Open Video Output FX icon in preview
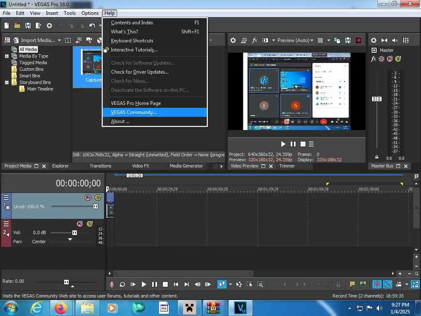The height and width of the screenshot is (316, 421). (x=254, y=40)
